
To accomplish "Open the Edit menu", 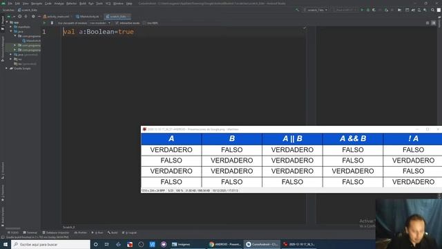I will tap(17, 3).
